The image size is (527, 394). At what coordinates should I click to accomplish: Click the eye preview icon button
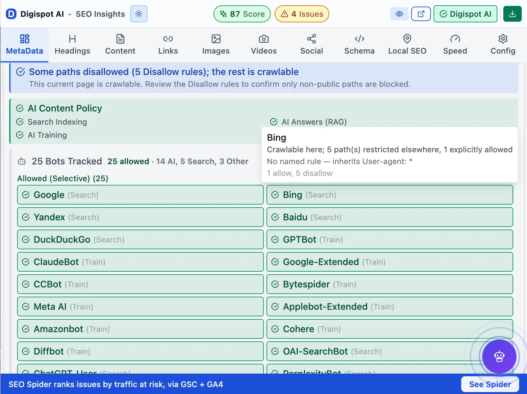click(x=399, y=14)
